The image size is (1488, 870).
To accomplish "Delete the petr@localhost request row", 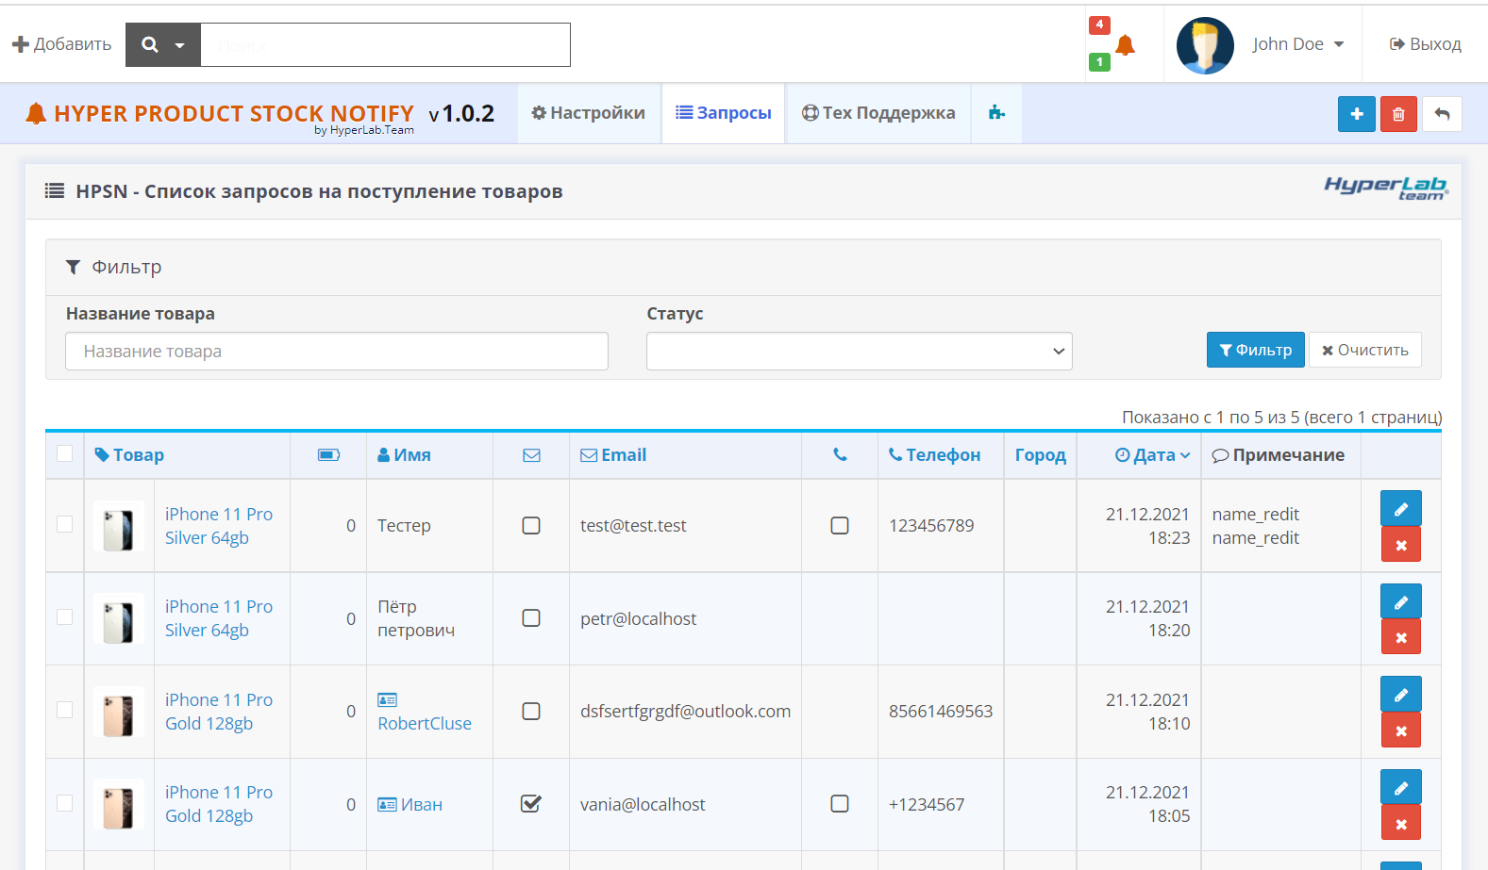I will coord(1400,637).
